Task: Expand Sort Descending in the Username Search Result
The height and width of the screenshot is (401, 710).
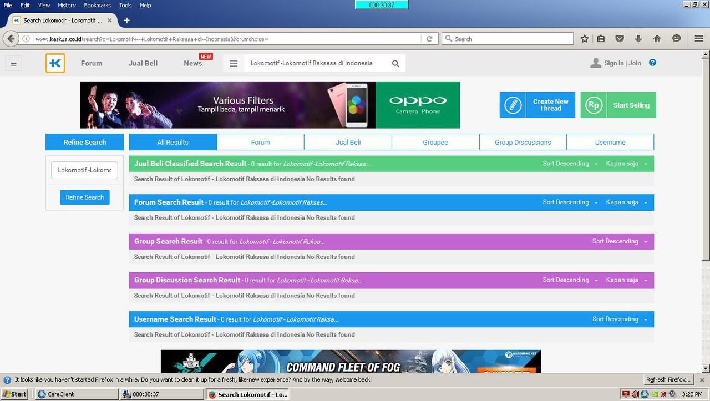Action: click(620, 319)
